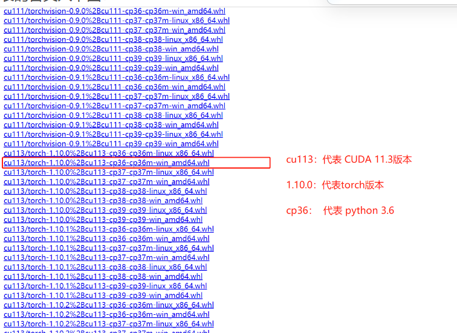Click cu111 torchvision-0.9.0 cp39 win_amd64 link
Viewport: 457px width, 333px height.
(111, 68)
